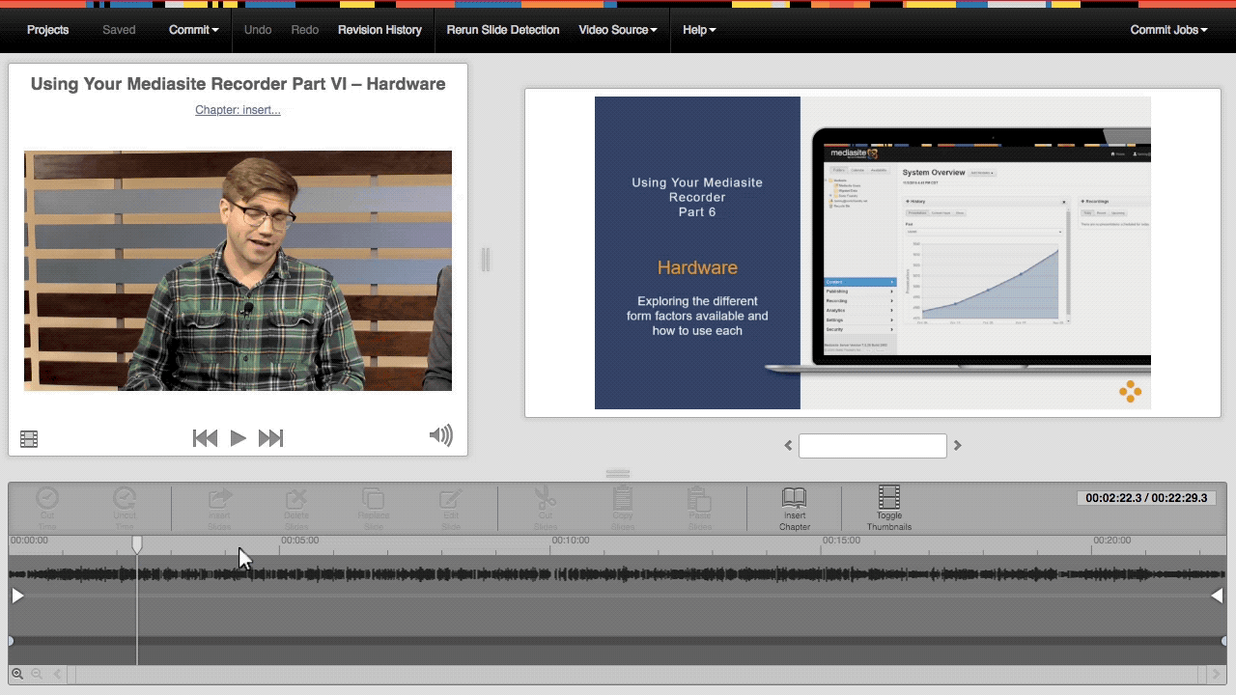Click the 00:10:00 mark on the ruler

pyautogui.click(x=570, y=541)
